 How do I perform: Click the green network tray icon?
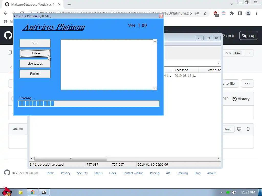coord(228,192)
